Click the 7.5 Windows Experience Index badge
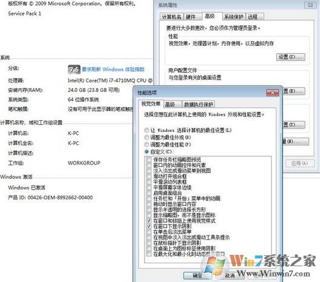This screenshot has width=320, height=282. point(74,69)
